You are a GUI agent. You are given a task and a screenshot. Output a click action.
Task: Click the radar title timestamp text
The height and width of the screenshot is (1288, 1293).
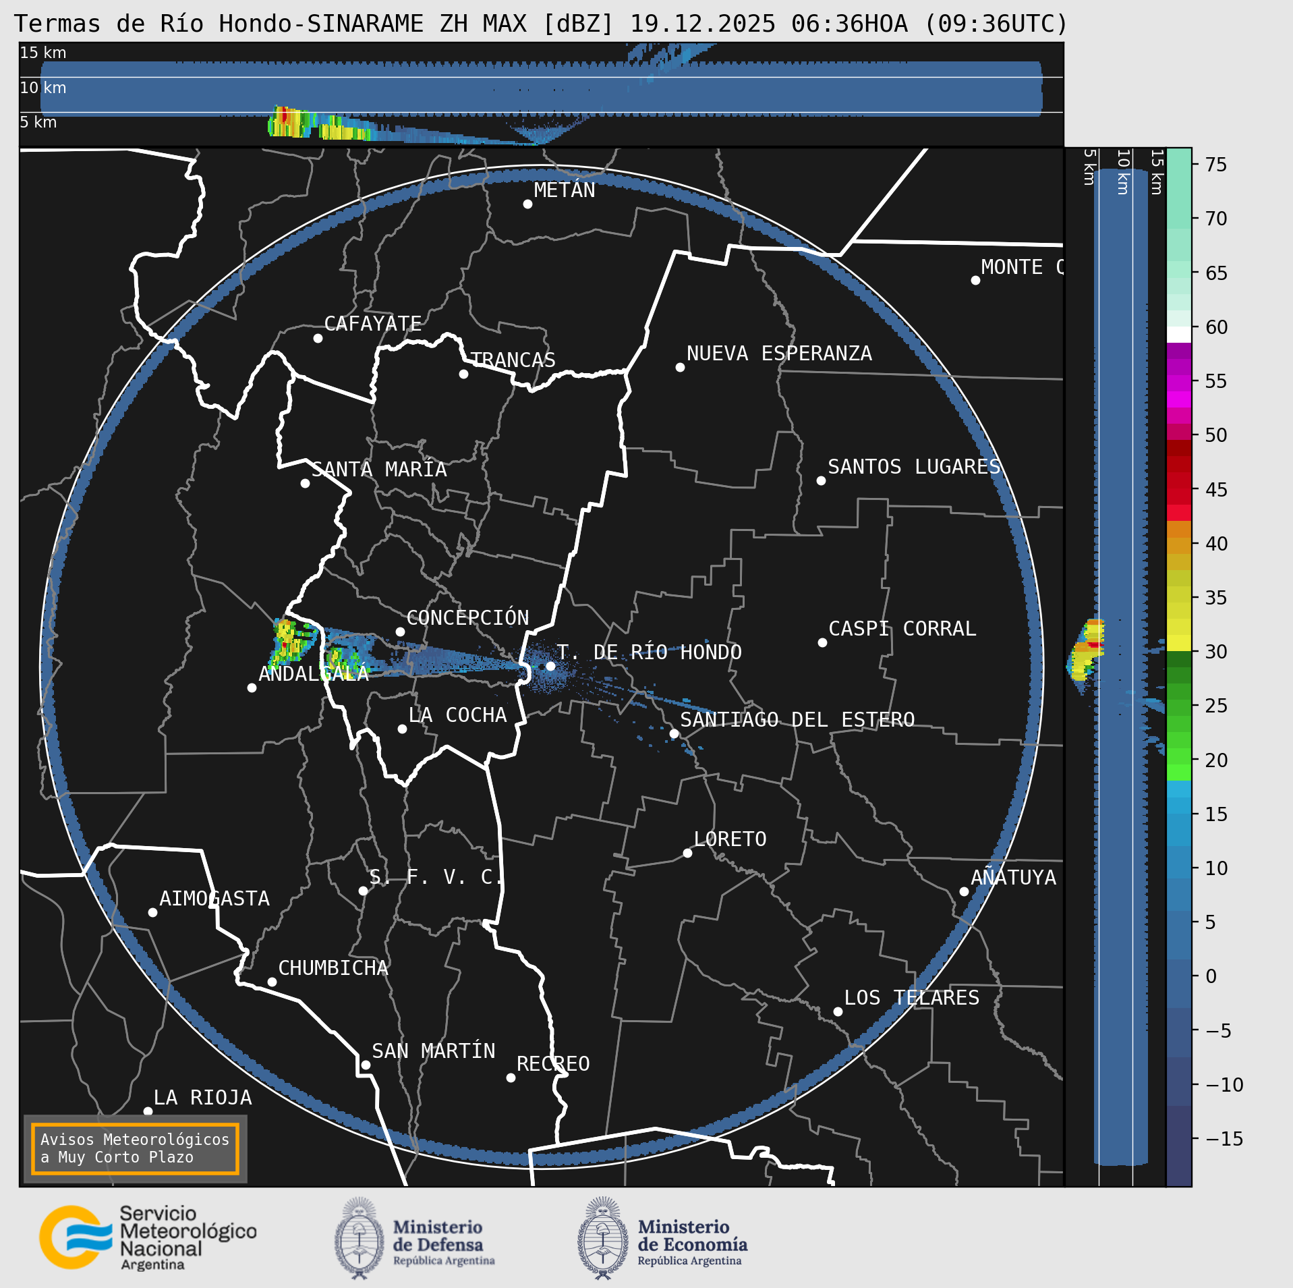coord(849,24)
